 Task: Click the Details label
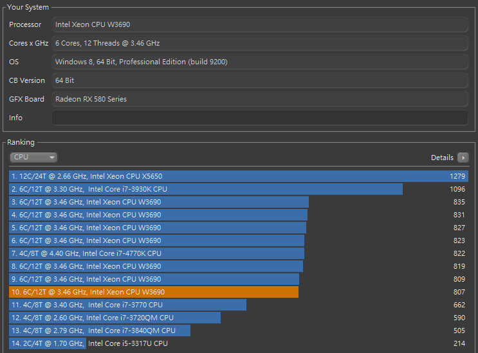442,158
